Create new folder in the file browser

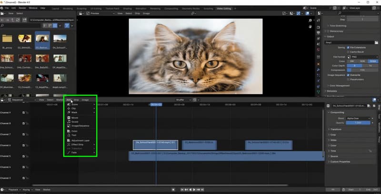tap(24, 20)
